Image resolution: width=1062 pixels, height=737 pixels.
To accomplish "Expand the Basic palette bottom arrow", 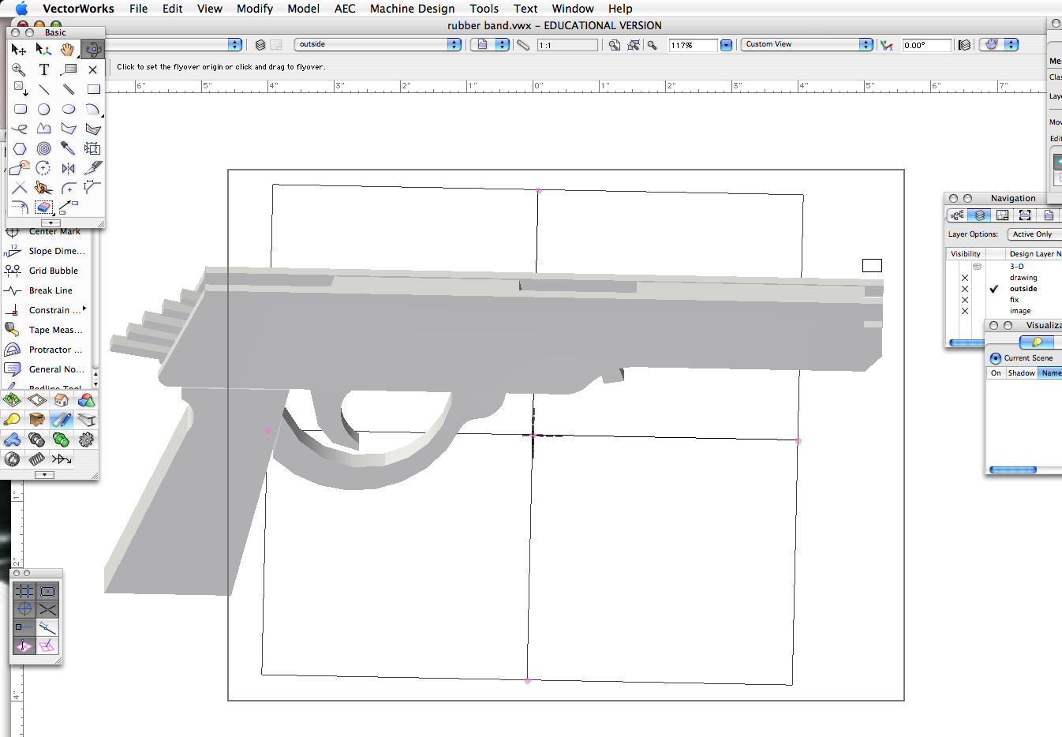I will [50, 223].
